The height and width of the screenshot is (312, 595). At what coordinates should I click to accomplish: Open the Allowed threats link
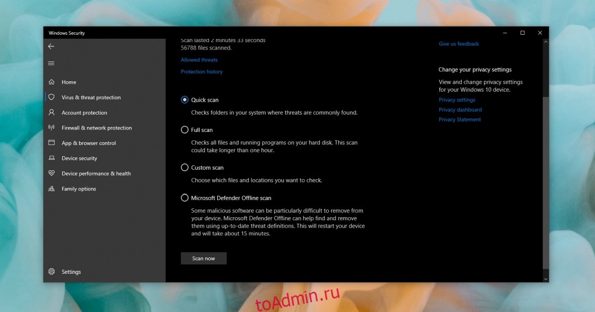point(199,60)
